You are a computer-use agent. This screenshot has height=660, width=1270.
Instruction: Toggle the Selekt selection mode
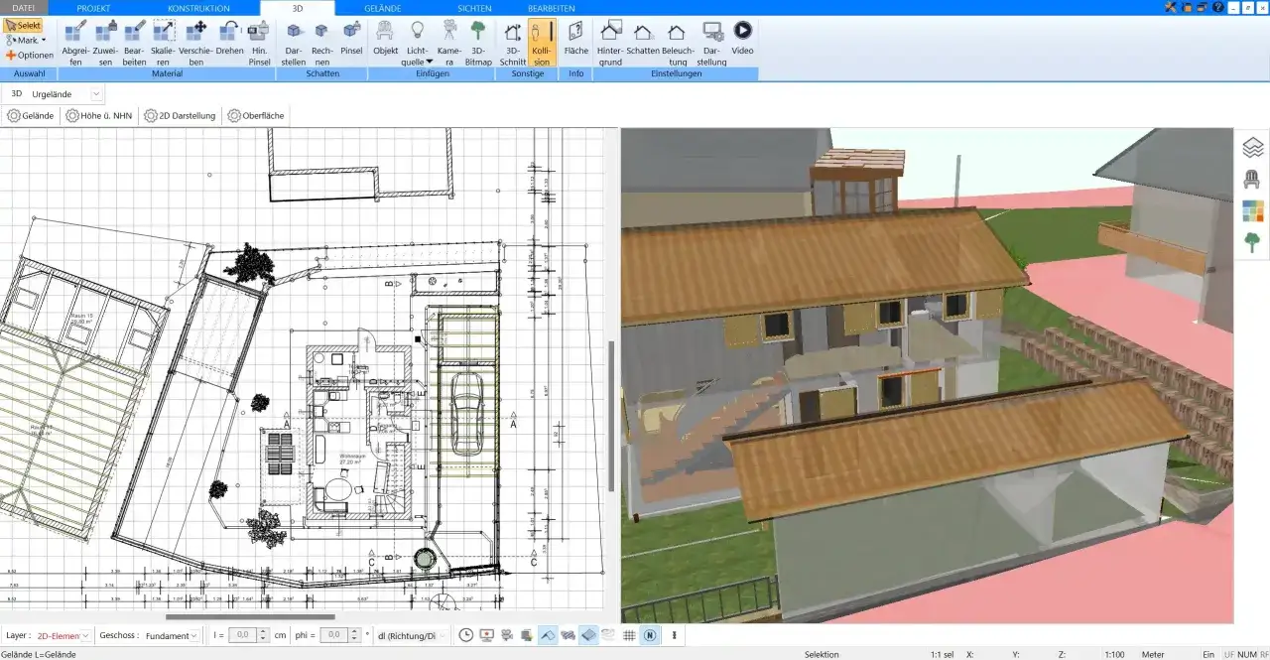click(x=22, y=26)
